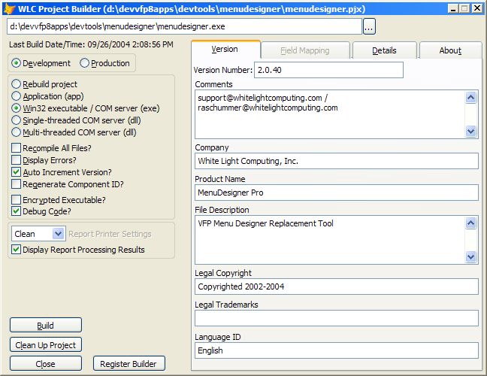
Task: Minimize the WLC Project Builder window
Action: [453, 8]
